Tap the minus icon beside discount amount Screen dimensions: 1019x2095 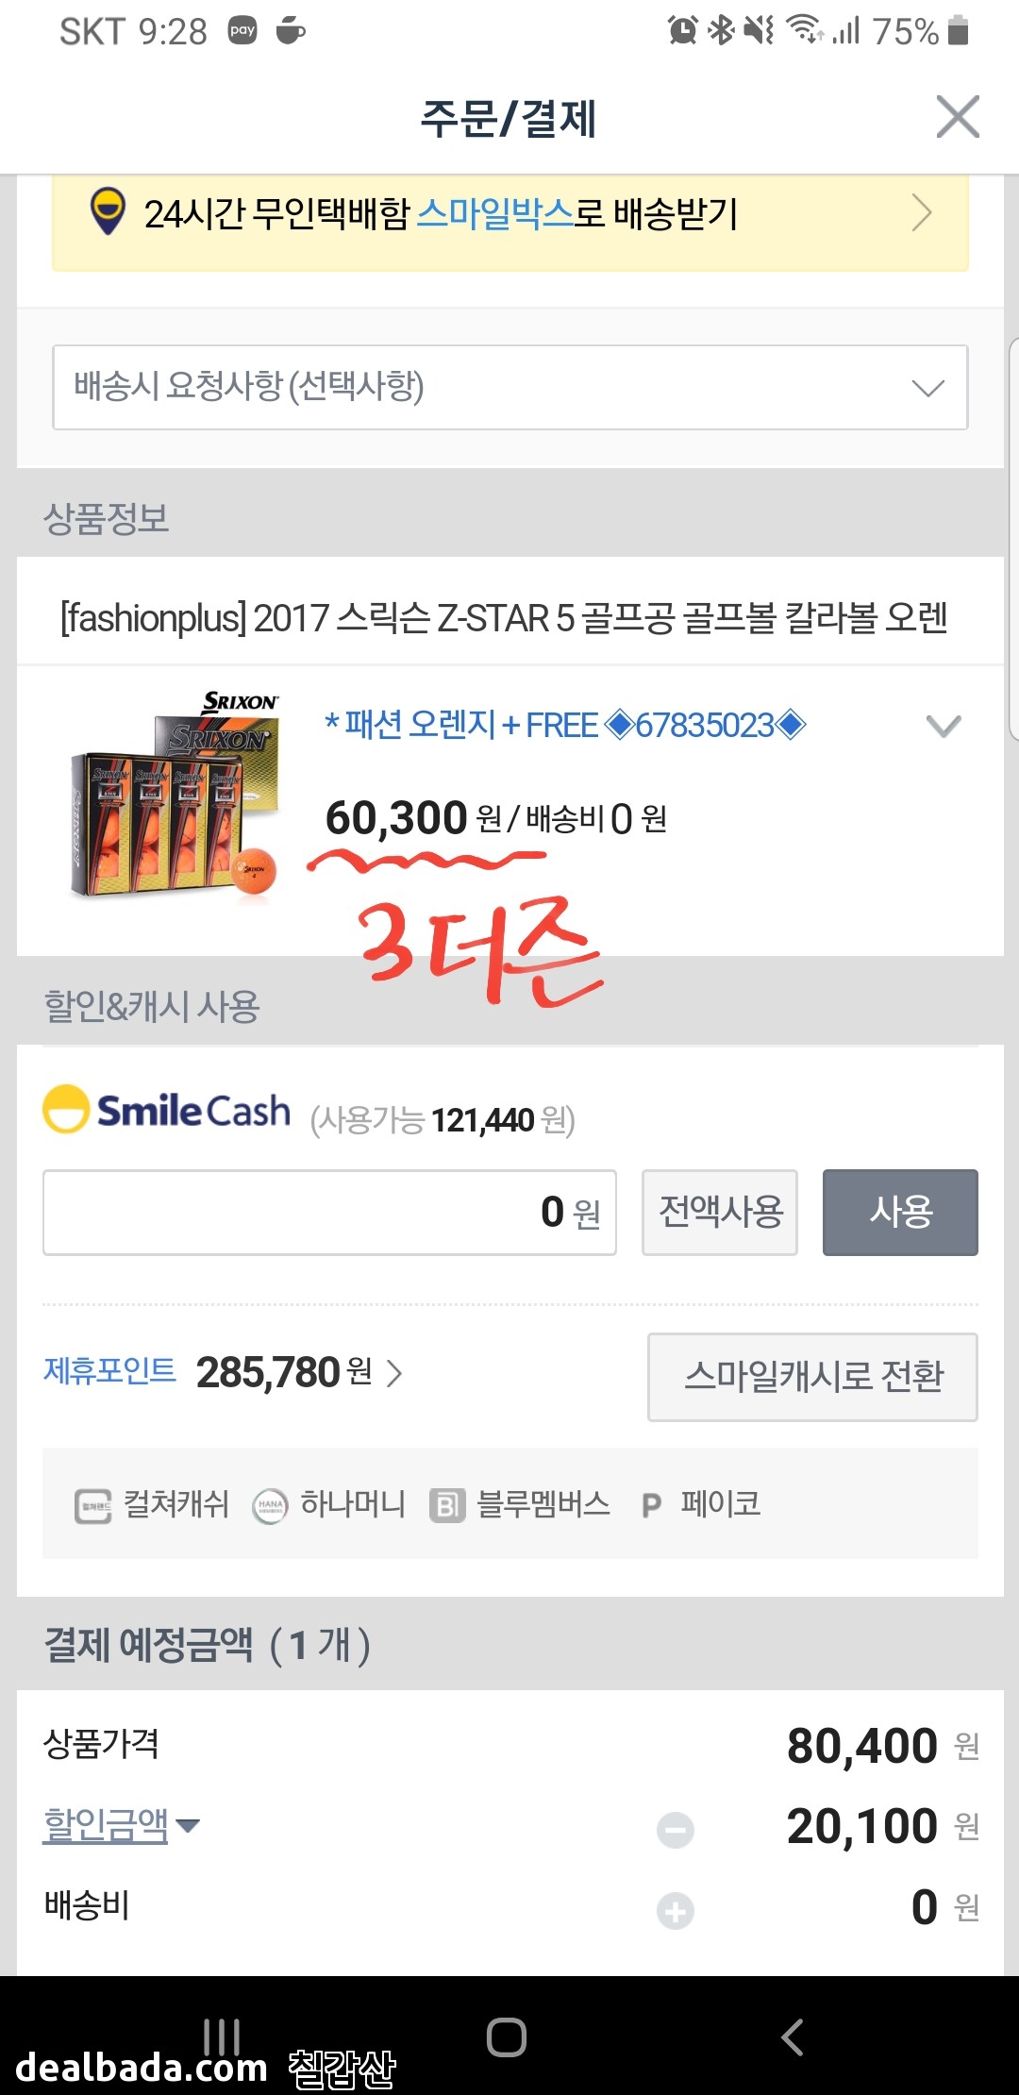click(676, 1831)
